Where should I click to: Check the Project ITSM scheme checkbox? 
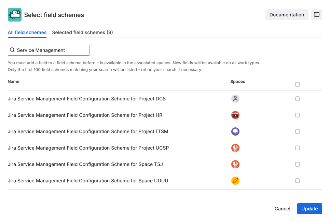pos(298,131)
